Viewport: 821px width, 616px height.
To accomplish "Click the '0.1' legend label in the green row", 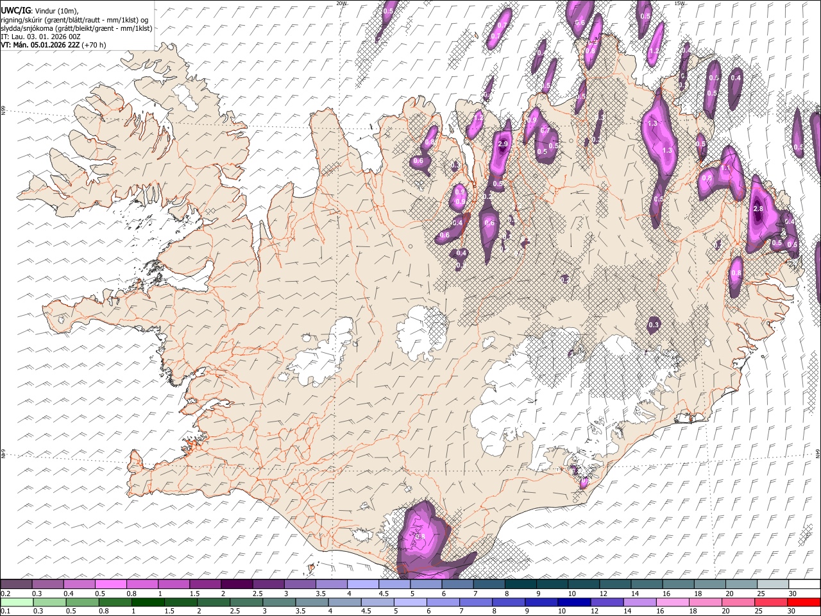I will point(5,612).
